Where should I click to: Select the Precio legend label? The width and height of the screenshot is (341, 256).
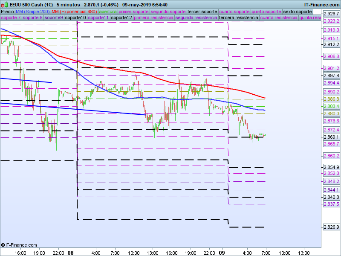point(8,12)
